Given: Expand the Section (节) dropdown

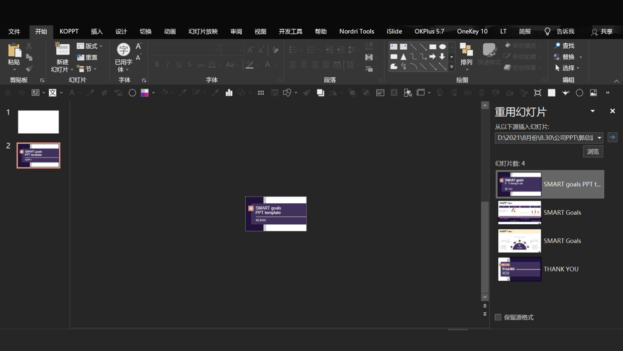Looking at the screenshot, I should click(87, 69).
